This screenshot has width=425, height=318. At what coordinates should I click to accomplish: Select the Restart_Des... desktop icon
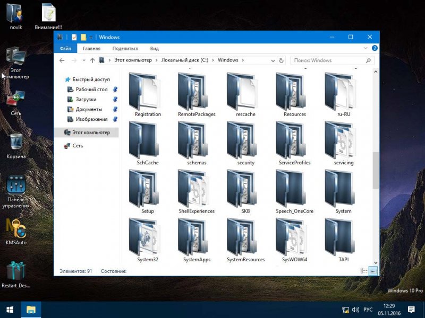pyautogui.click(x=16, y=275)
